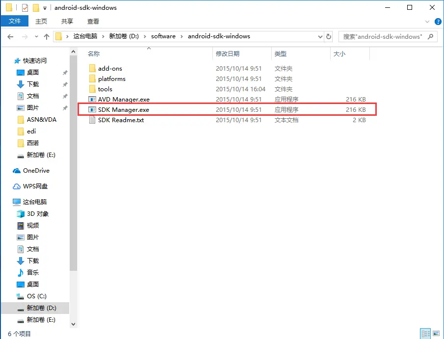
Task: Open the 查看 ribbon tab
Action: [93, 21]
